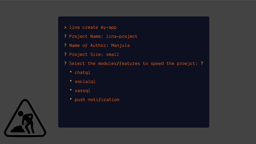The image size is (256, 144).
Task: Click the asterisk bullet before socialql
Action: click(71, 82)
